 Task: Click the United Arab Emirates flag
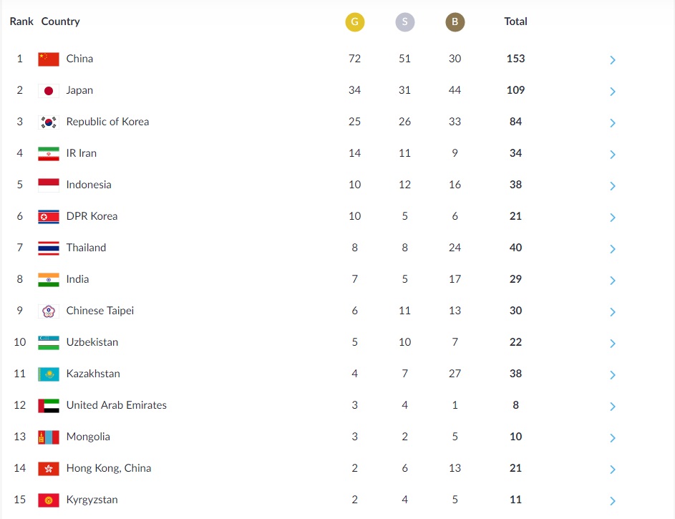(x=49, y=406)
